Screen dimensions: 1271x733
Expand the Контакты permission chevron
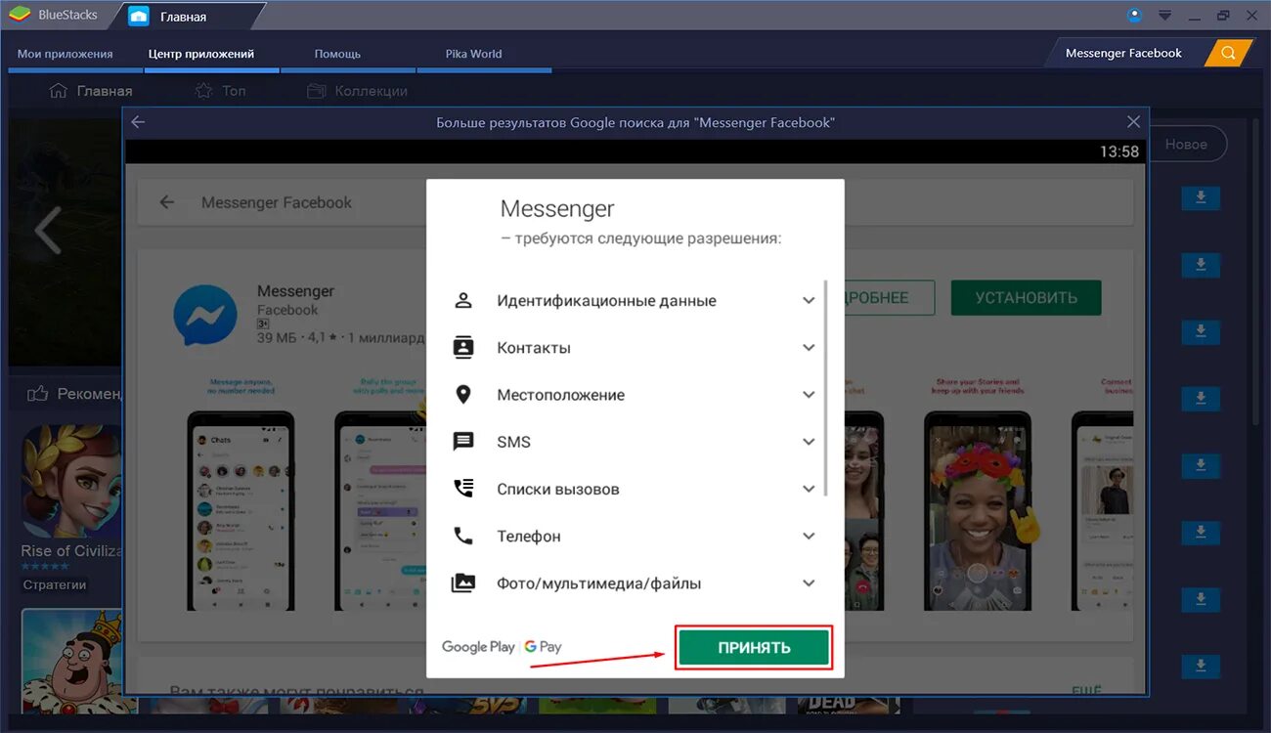click(809, 348)
